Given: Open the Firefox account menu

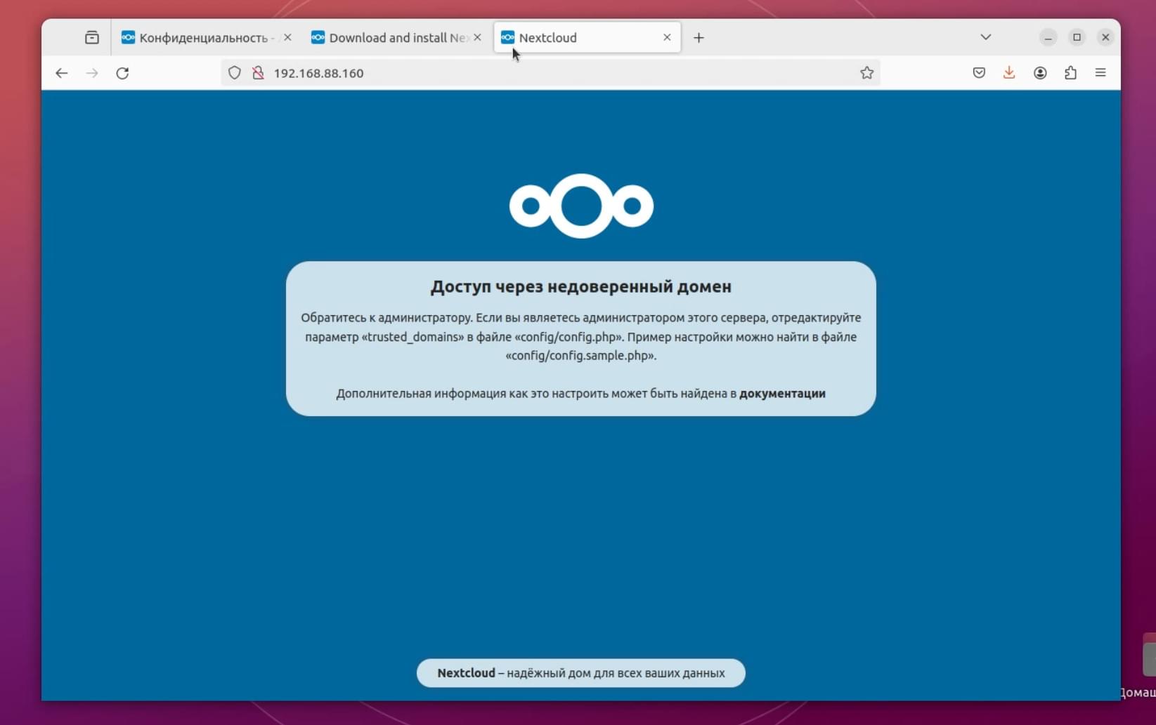Looking at the screenshot, I should point(1040,73).
